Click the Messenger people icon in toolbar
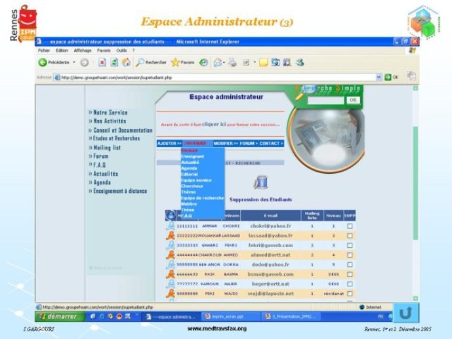Screen dimensions: 452x339 pyautogui.click(x=300, y=62)
